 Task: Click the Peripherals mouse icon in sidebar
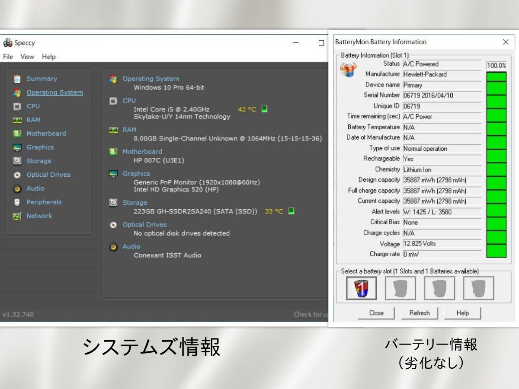pyautogui.click(x=17, y=202)
